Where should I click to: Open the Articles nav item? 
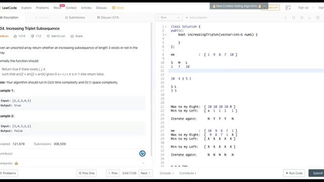(x=86, y=8)
